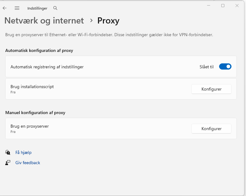Click Automatisk konfiguration af proxy heading
This screenshot has width=246, height=196.
coord(39,50)
